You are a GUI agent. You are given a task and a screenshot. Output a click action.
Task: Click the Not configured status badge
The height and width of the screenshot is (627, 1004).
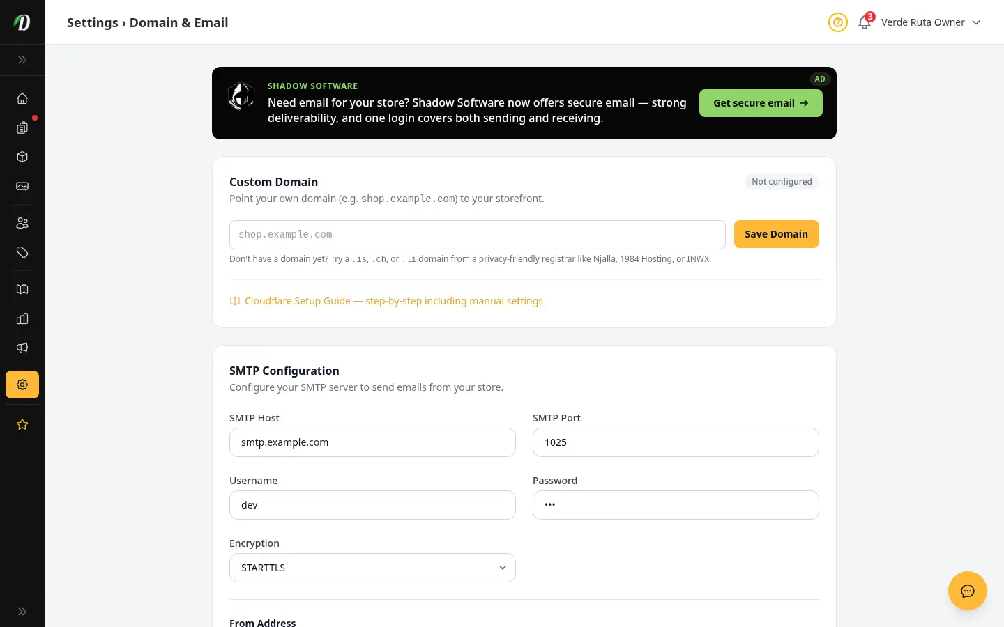click(782, 182)
